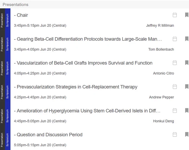The image size is (189, 150).
Task: Bookmark the Gearing Beta-Cell Differentiation talk
Action: click(x=187, y=39)
